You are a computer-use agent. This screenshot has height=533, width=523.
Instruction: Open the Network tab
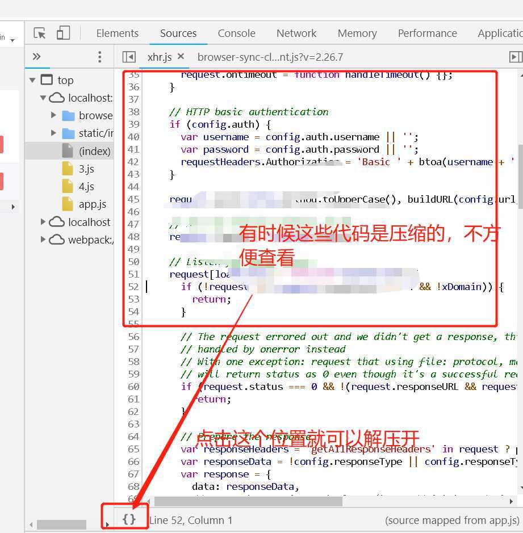(x=296, y=33)
